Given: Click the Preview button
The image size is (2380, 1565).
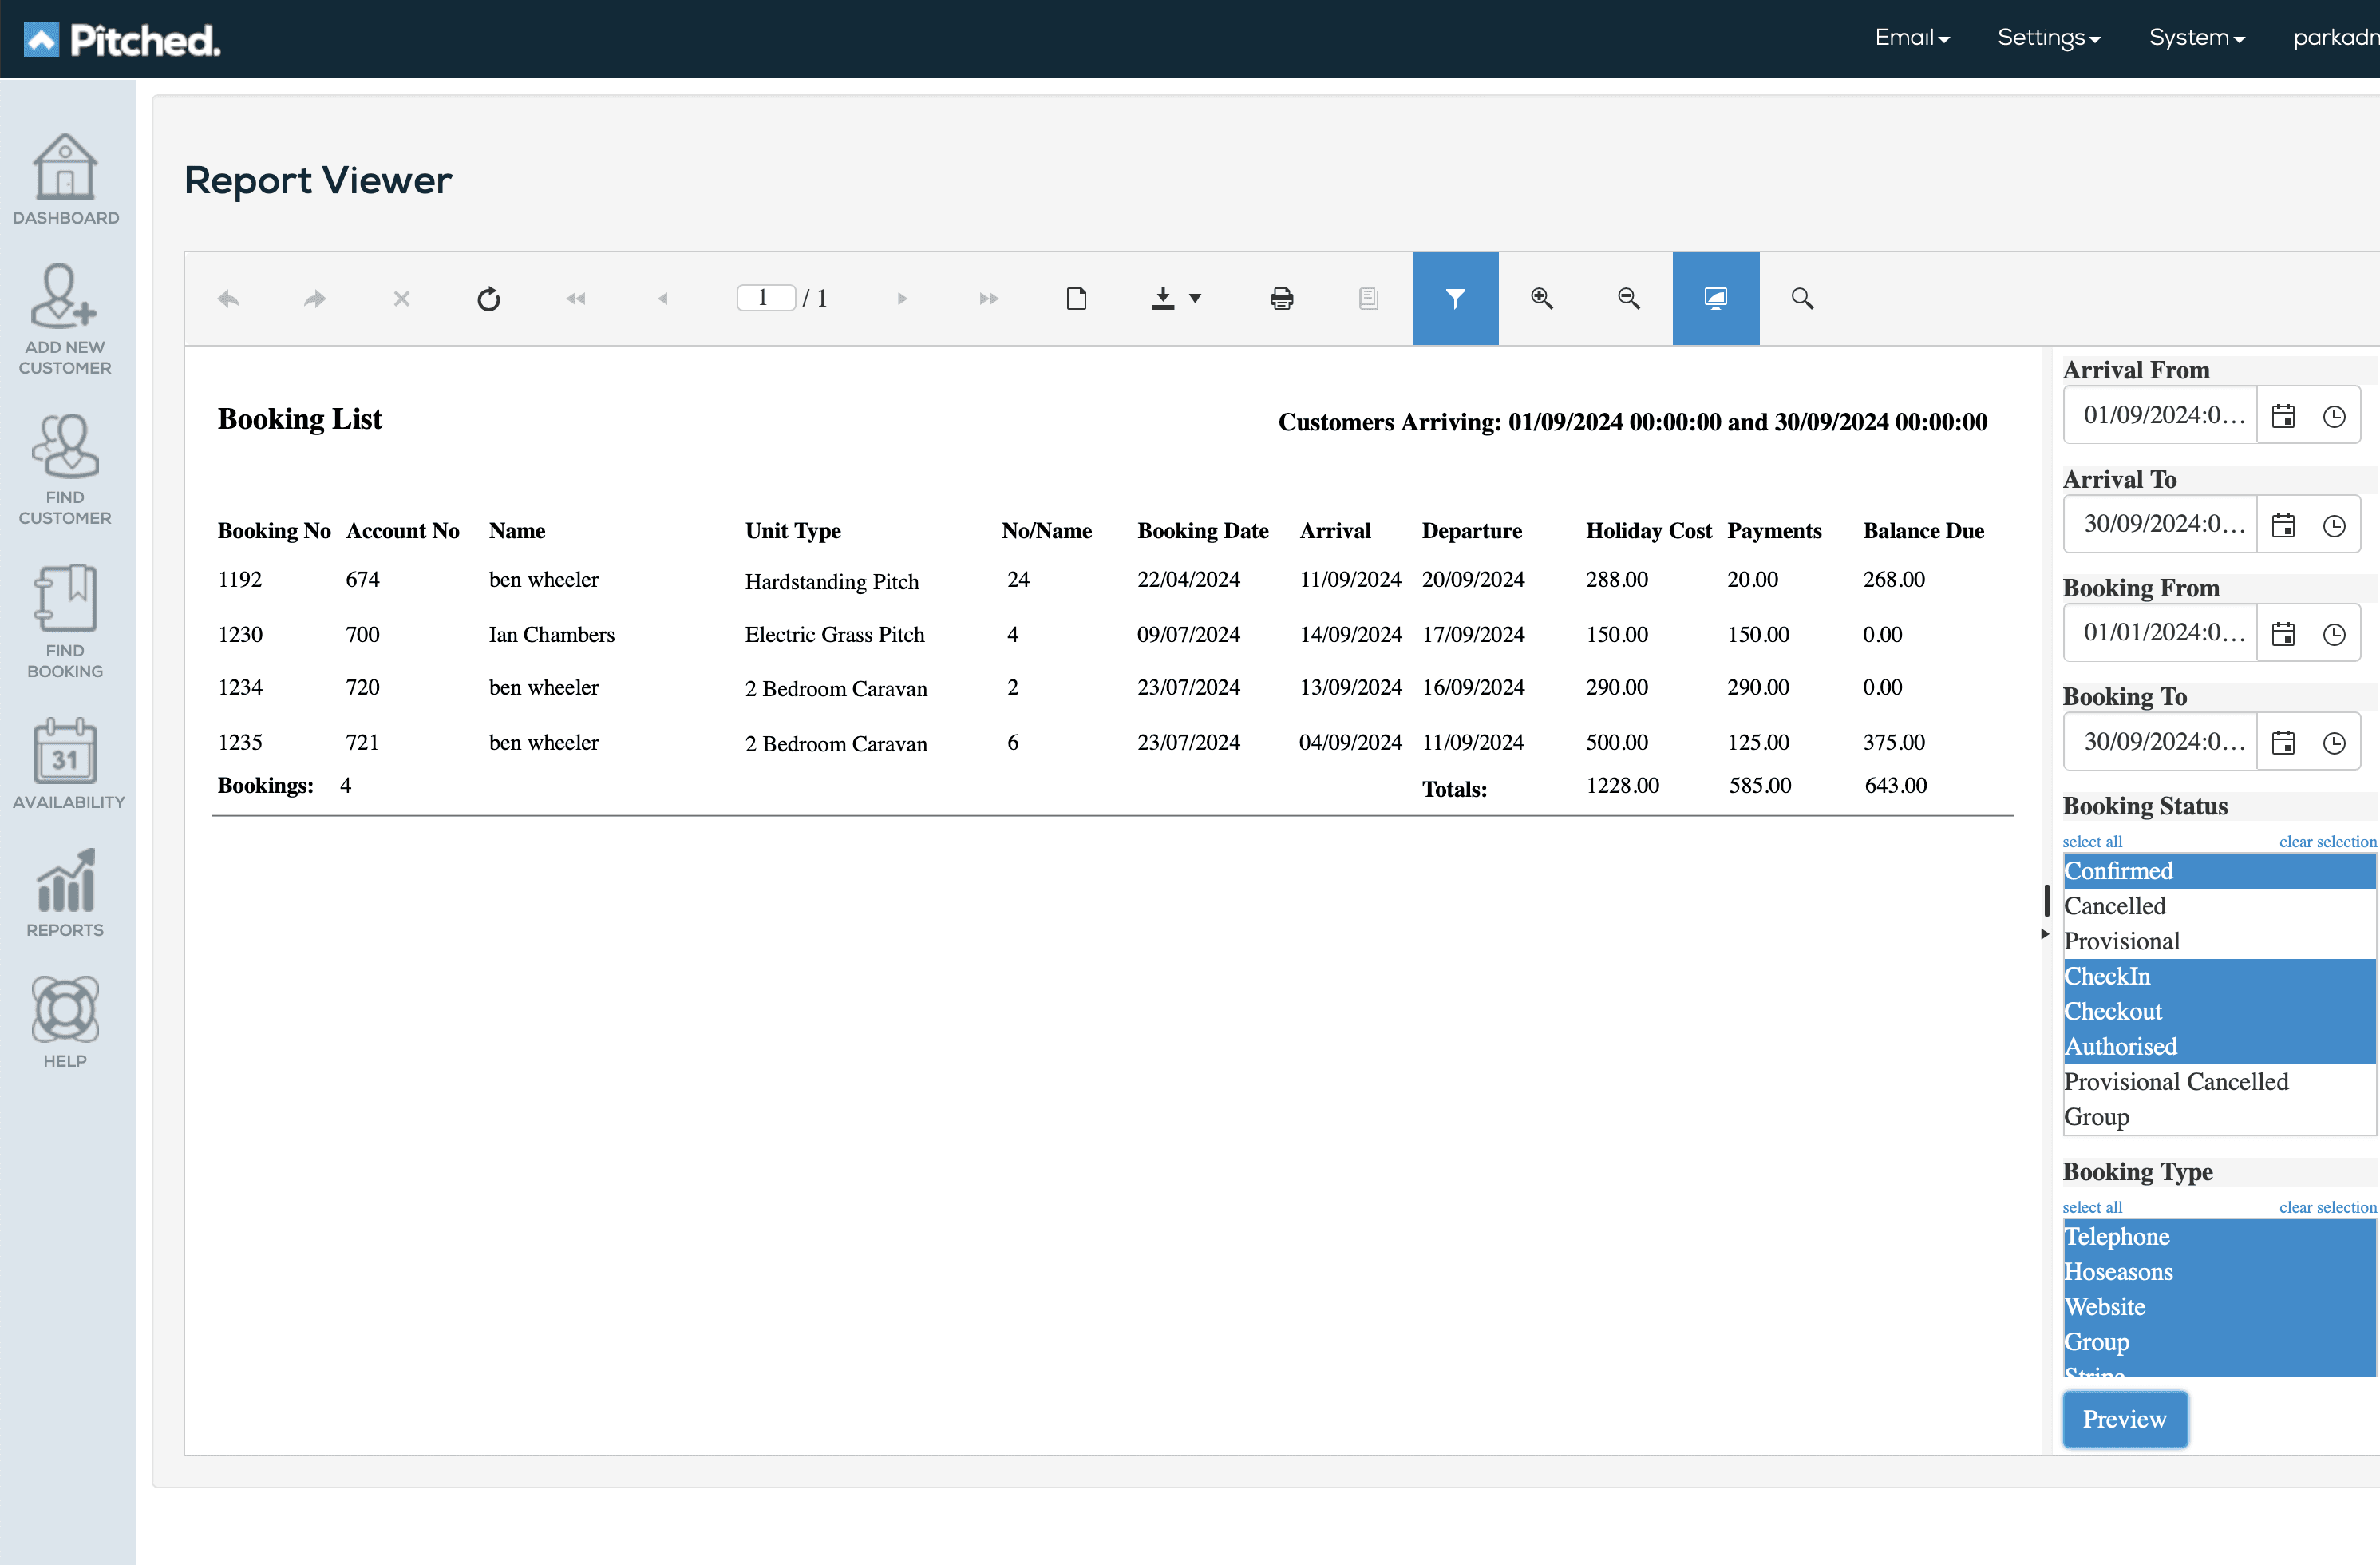Looking at the screenshot, I should click(x=2124, y=1419).
